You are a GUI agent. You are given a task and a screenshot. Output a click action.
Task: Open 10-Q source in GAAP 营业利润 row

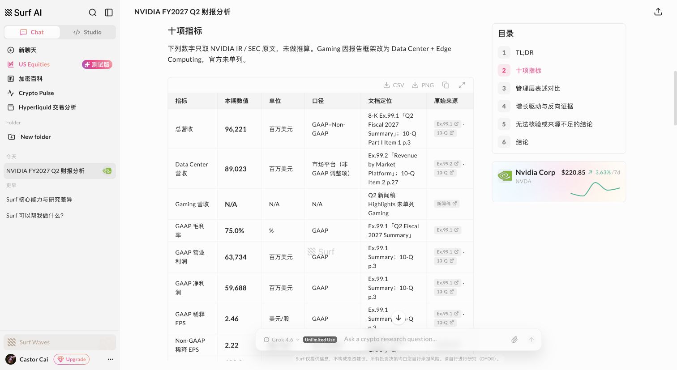coord(445,261)
